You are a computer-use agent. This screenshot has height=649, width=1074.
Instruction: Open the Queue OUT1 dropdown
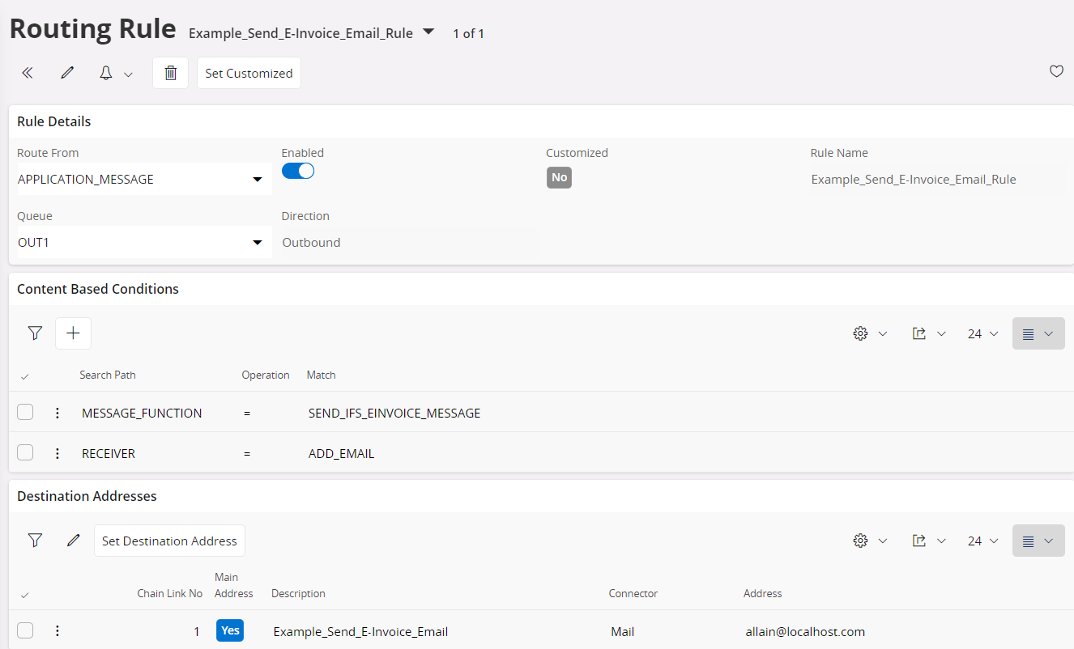[257, 243]
